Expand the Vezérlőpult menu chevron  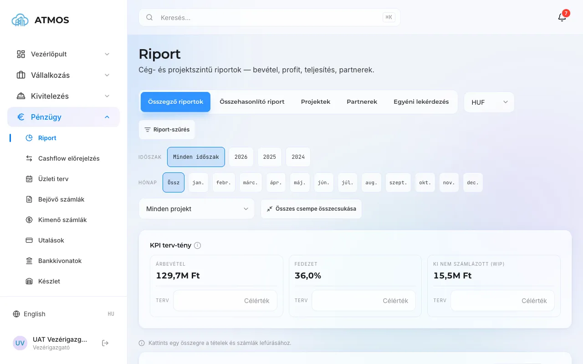pos(107,54)
